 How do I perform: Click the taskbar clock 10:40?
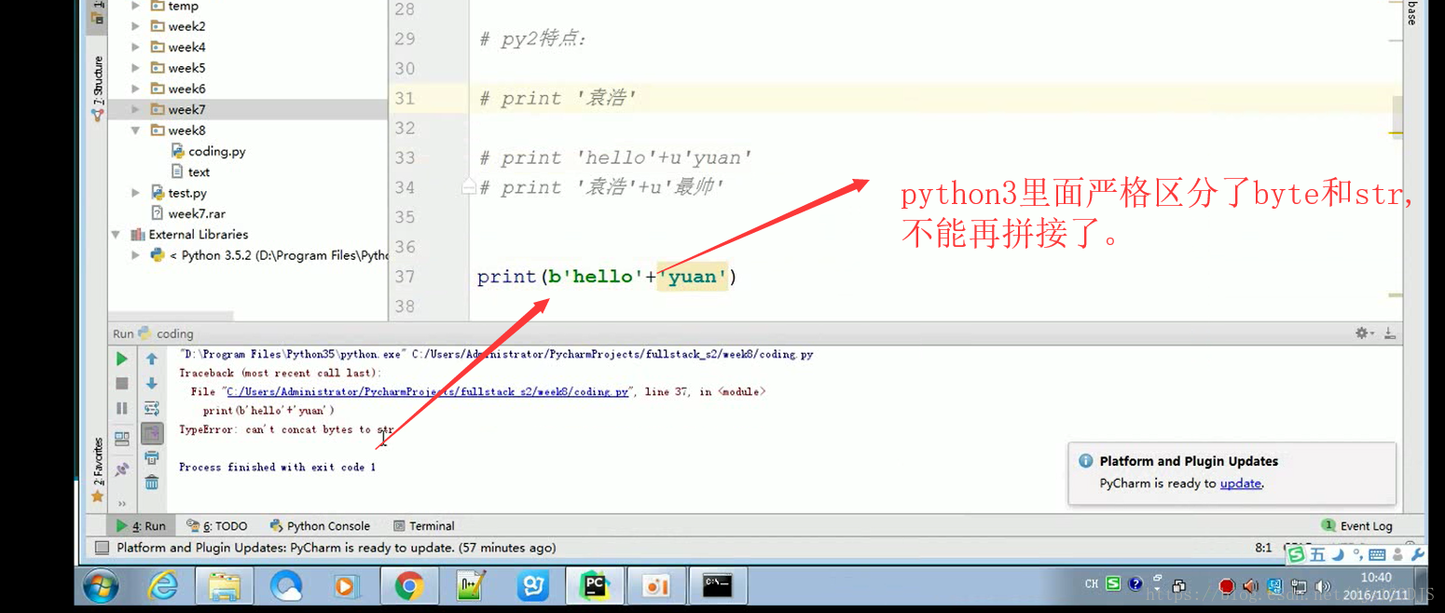tap(1375, 578)
